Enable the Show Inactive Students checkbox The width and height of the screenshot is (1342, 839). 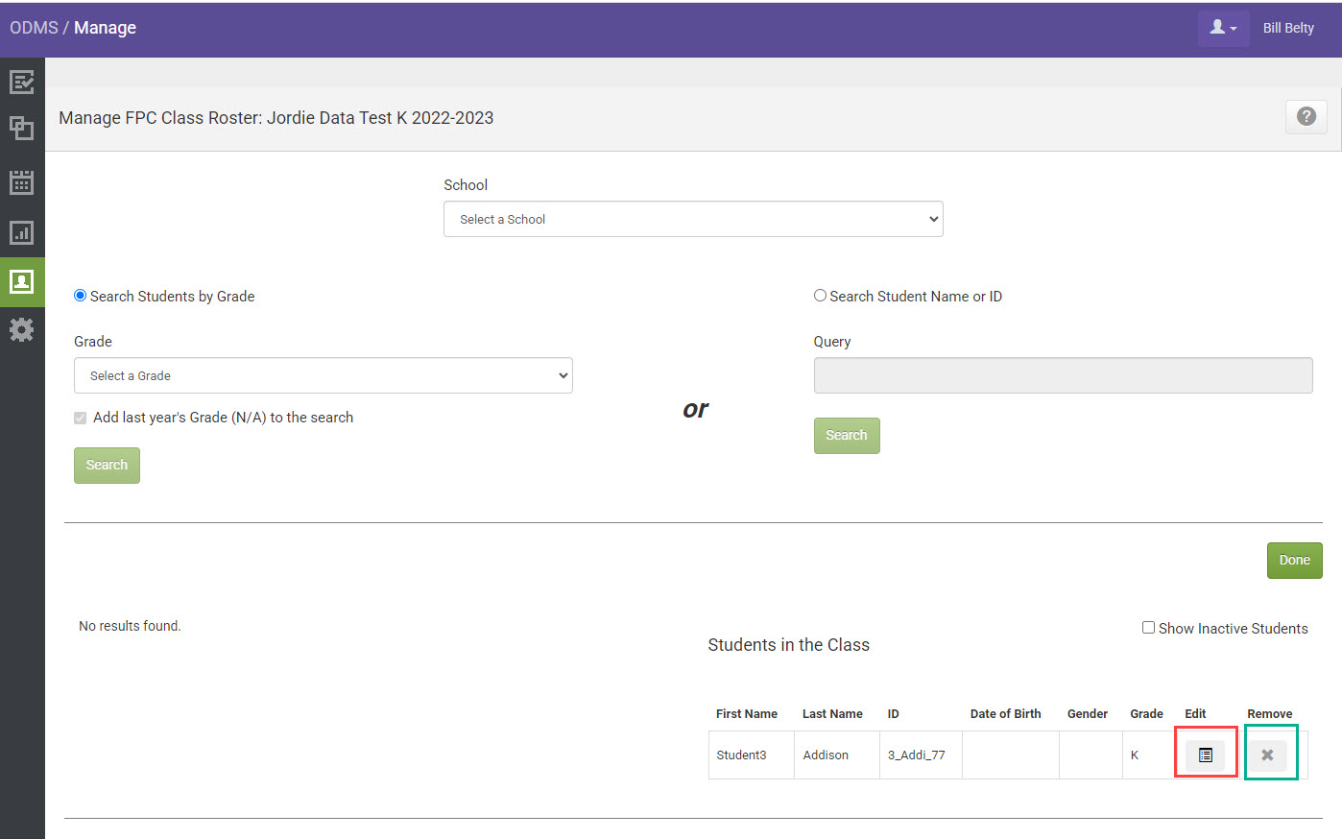[x=1148, y=627]
